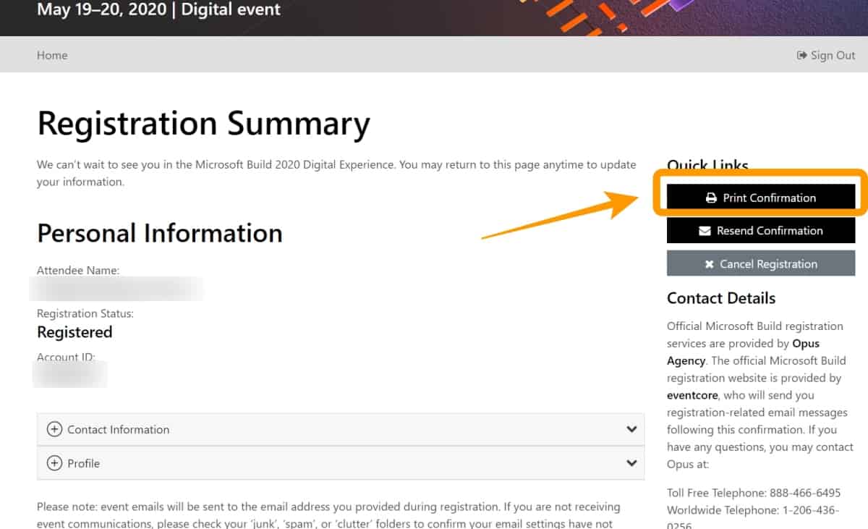
Task: Click the blurred Attendee Name value
Action: 116,288
